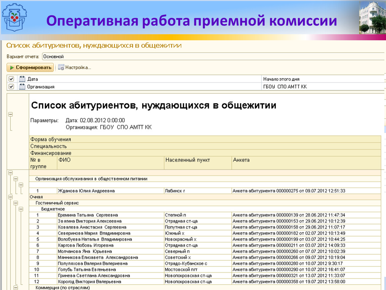Click the icon beside Дата parameter
This screenshot has width=386, height=290.
[22, 79]
